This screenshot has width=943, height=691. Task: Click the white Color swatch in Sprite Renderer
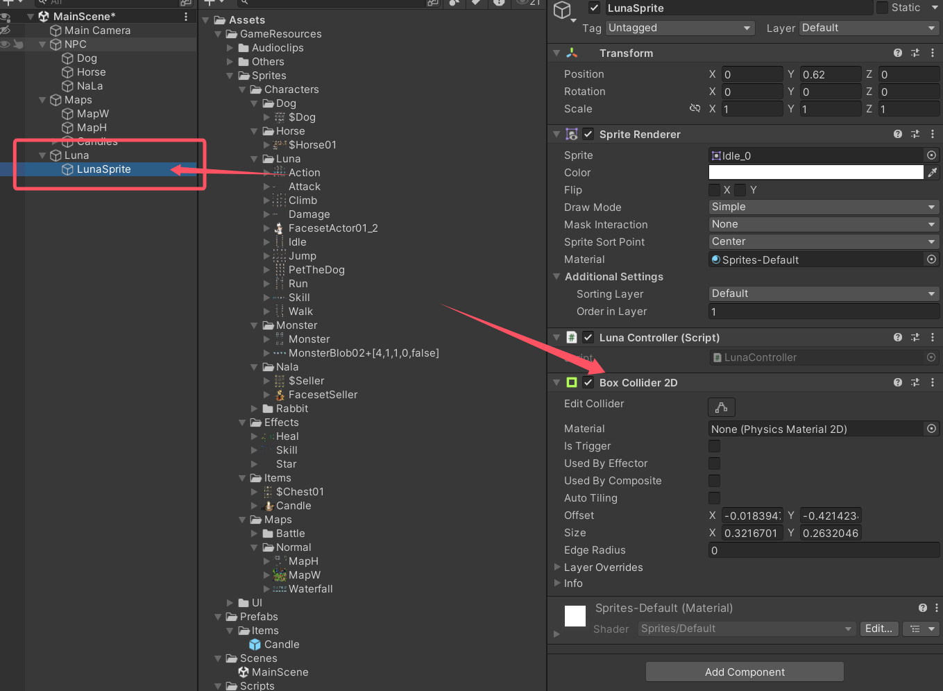tap(816, 172)
